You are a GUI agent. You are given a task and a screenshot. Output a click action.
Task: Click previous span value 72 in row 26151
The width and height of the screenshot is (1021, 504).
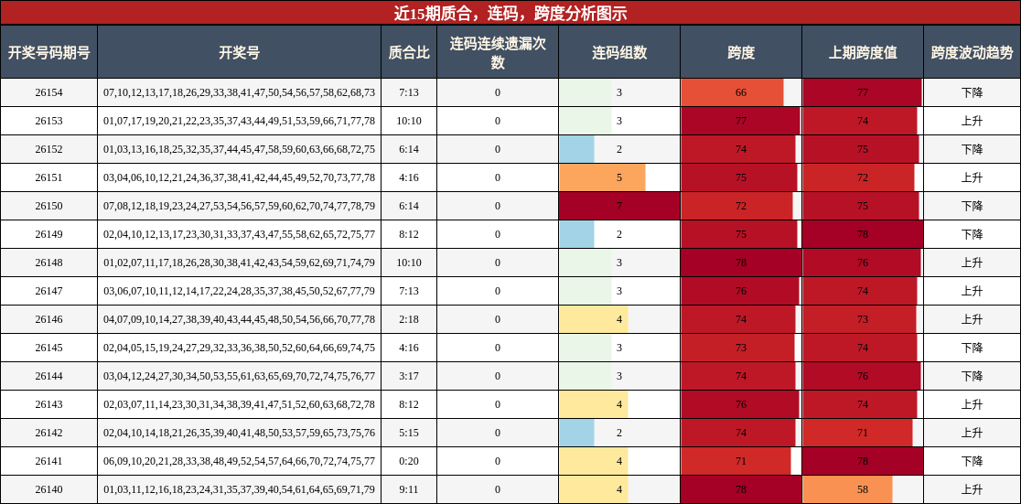coord(863,177)
